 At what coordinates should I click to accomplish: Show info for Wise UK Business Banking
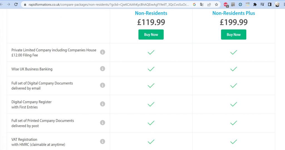coord(102,69)
